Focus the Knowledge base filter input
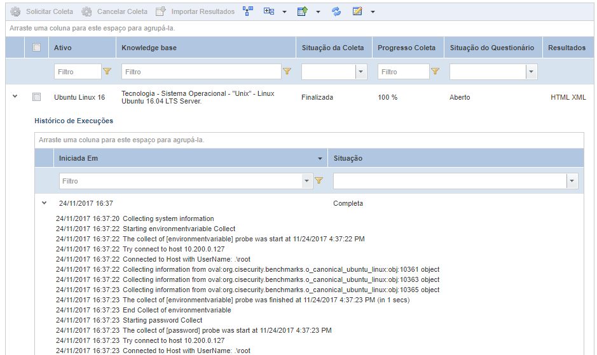 [x=202, y=72]
